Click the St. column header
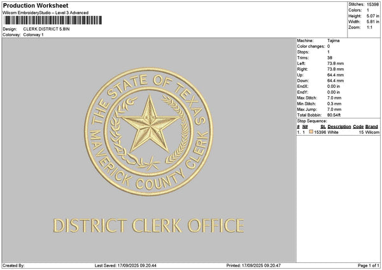 click(323, 127)
